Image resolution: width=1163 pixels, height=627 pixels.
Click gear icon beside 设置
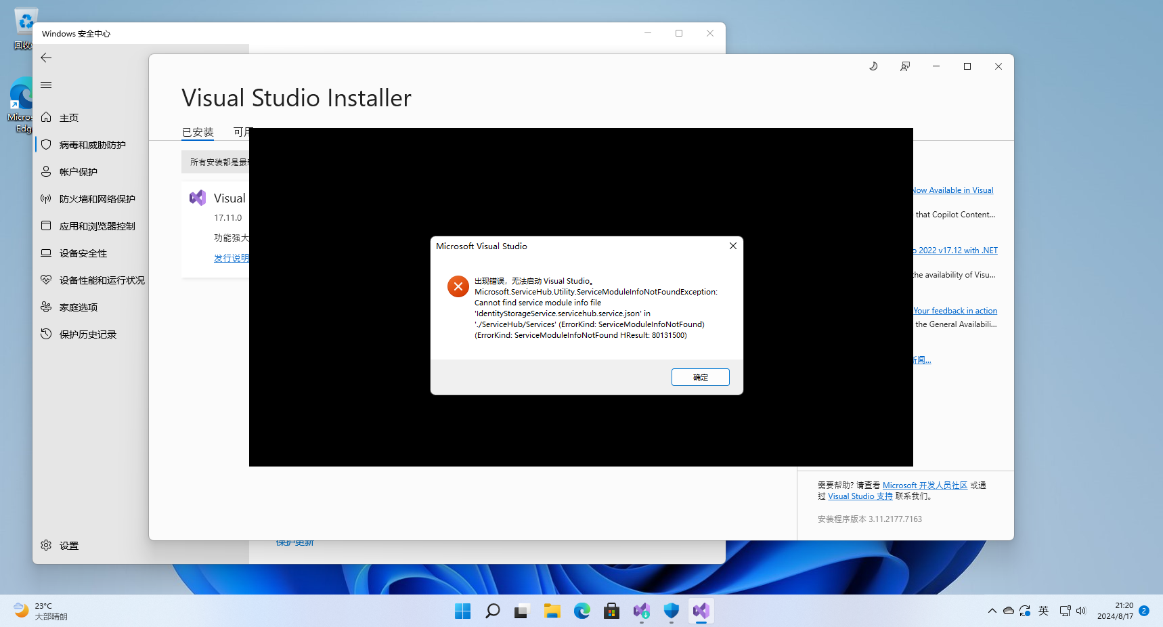pos(46,545)
